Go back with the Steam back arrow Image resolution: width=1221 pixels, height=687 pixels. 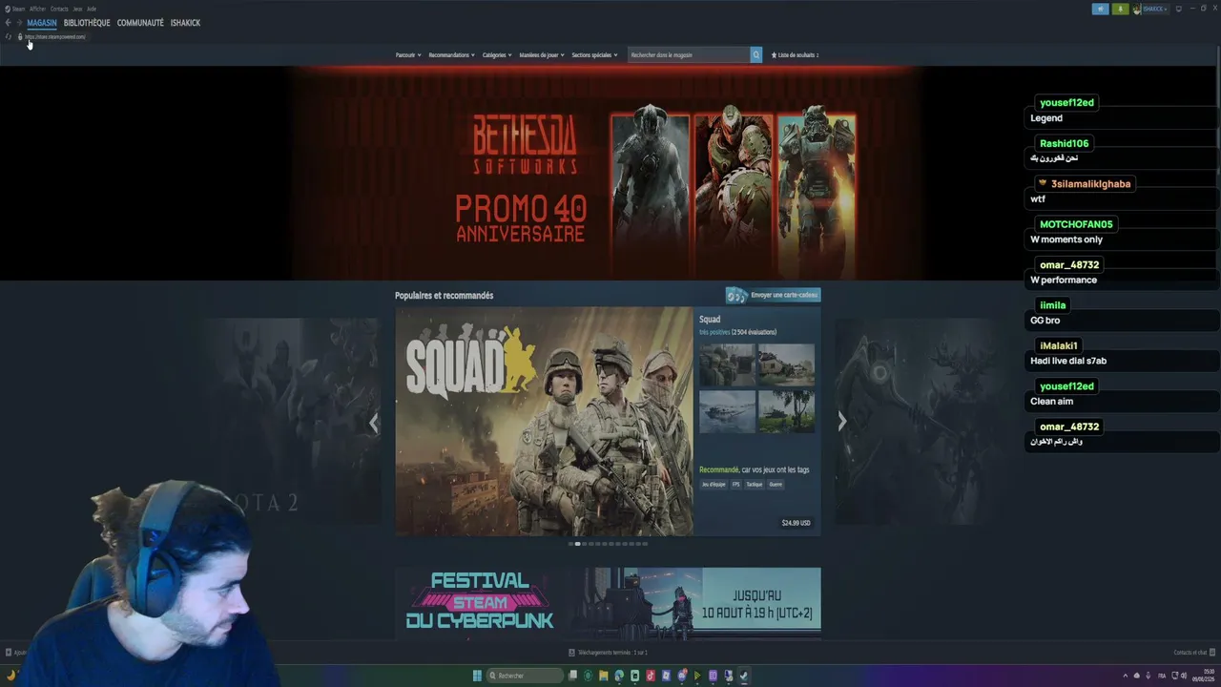coord(8,23)
